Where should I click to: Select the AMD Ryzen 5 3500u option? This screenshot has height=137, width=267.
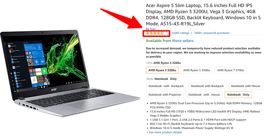click(196, 70)
